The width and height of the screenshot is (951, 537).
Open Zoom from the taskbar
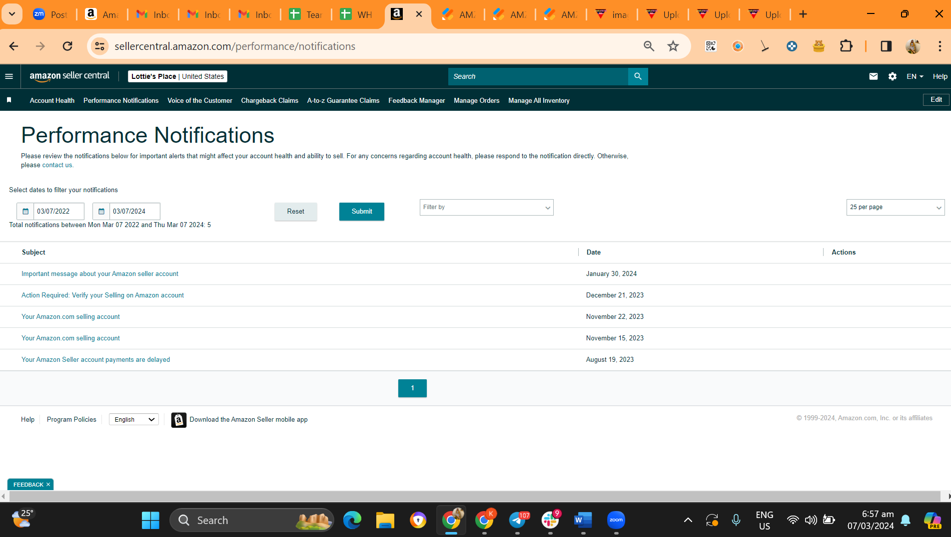[616, 520]
